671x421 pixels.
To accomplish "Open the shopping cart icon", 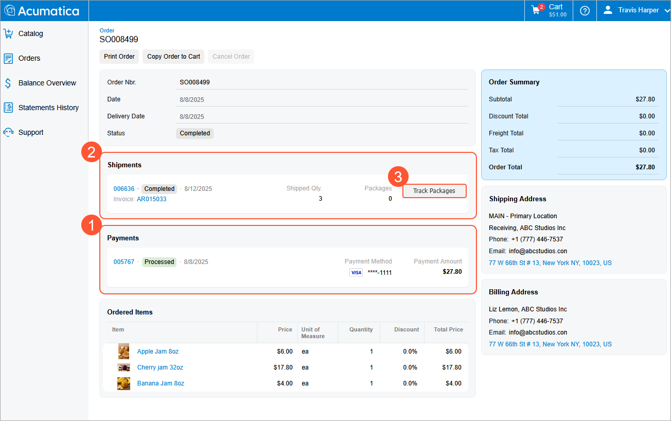I will coord(536,10).
